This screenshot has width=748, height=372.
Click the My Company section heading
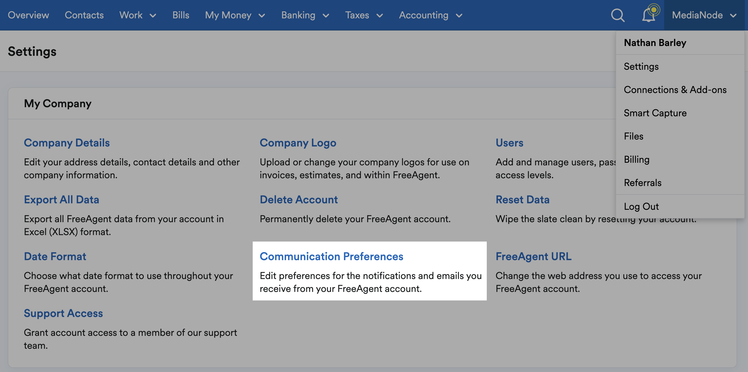pos(57,104)
